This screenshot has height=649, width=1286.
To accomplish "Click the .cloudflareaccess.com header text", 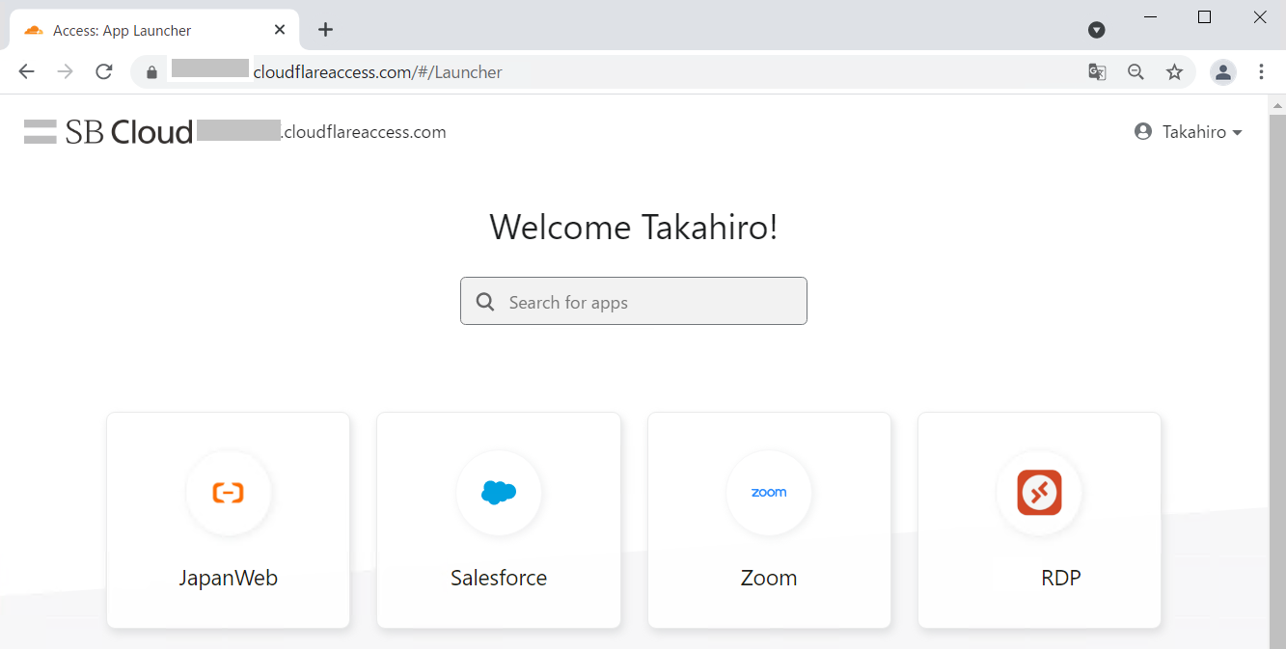I will [363, 132].
